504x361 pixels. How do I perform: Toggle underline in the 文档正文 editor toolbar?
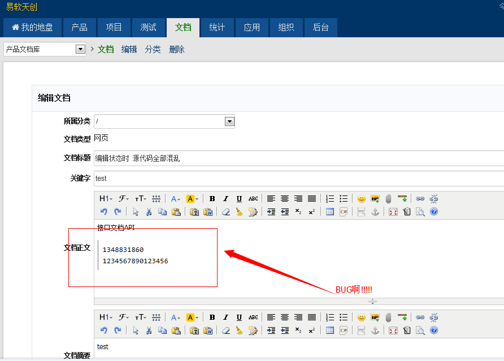tap(239, 199)
